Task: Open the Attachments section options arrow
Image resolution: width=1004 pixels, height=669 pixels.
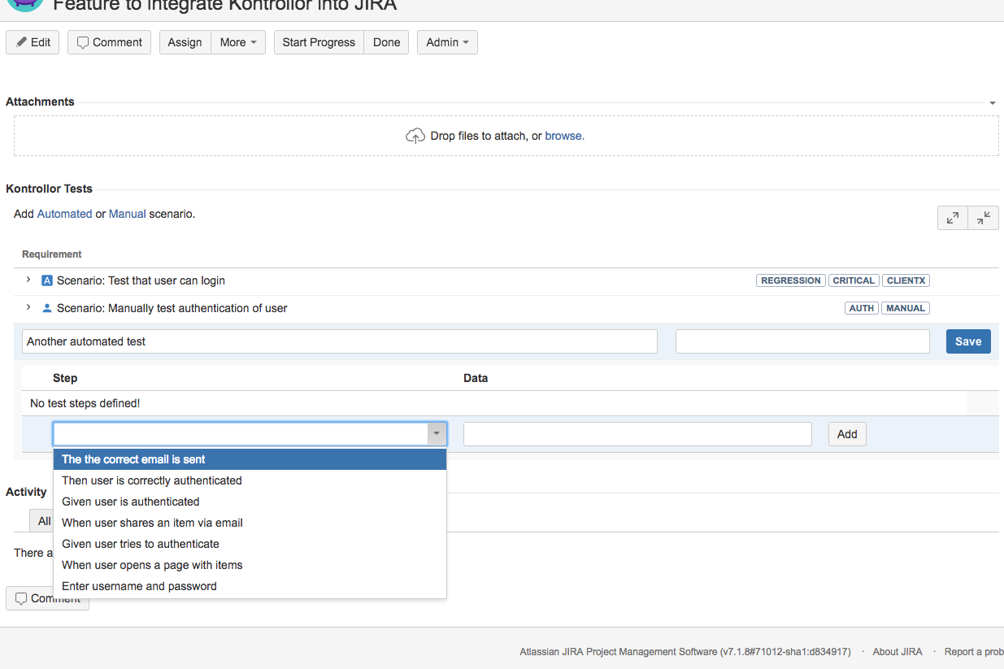Action: coord(993,103)
